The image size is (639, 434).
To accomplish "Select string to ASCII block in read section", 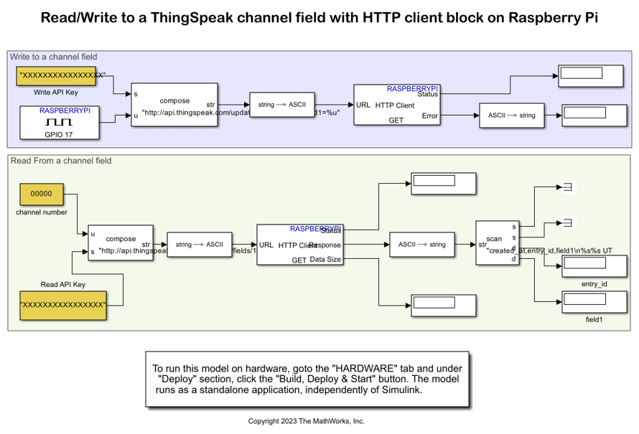I will pyautogui.click(x=200, y=245).
